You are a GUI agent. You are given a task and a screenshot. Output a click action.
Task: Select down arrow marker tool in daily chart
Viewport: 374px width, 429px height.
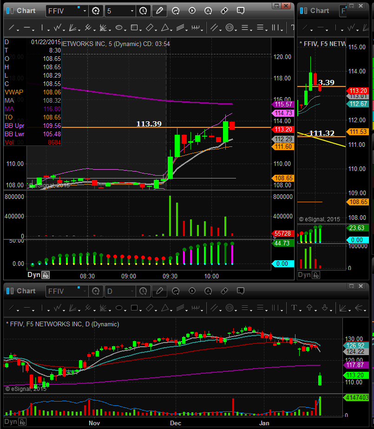click(325, 308)
